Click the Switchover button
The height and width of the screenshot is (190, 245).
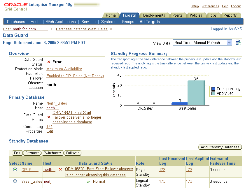click(52, 153)
